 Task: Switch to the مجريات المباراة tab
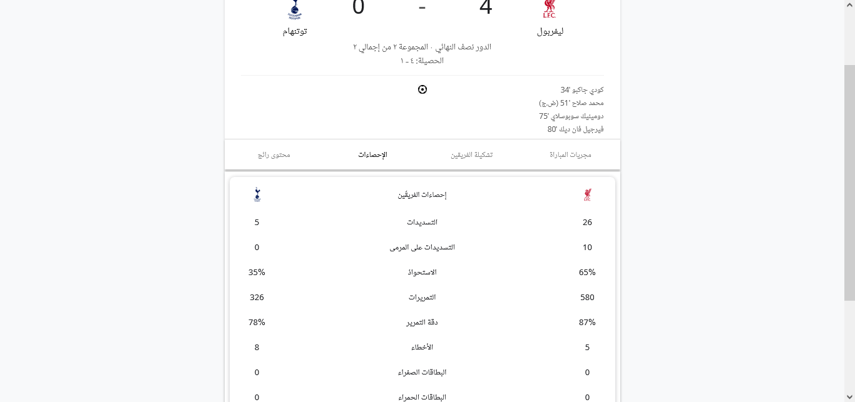pyautogui.click(x=570, y=154)
